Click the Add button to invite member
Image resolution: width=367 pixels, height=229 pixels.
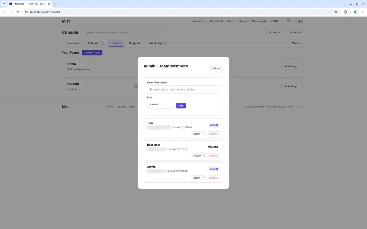pos(181,106)
